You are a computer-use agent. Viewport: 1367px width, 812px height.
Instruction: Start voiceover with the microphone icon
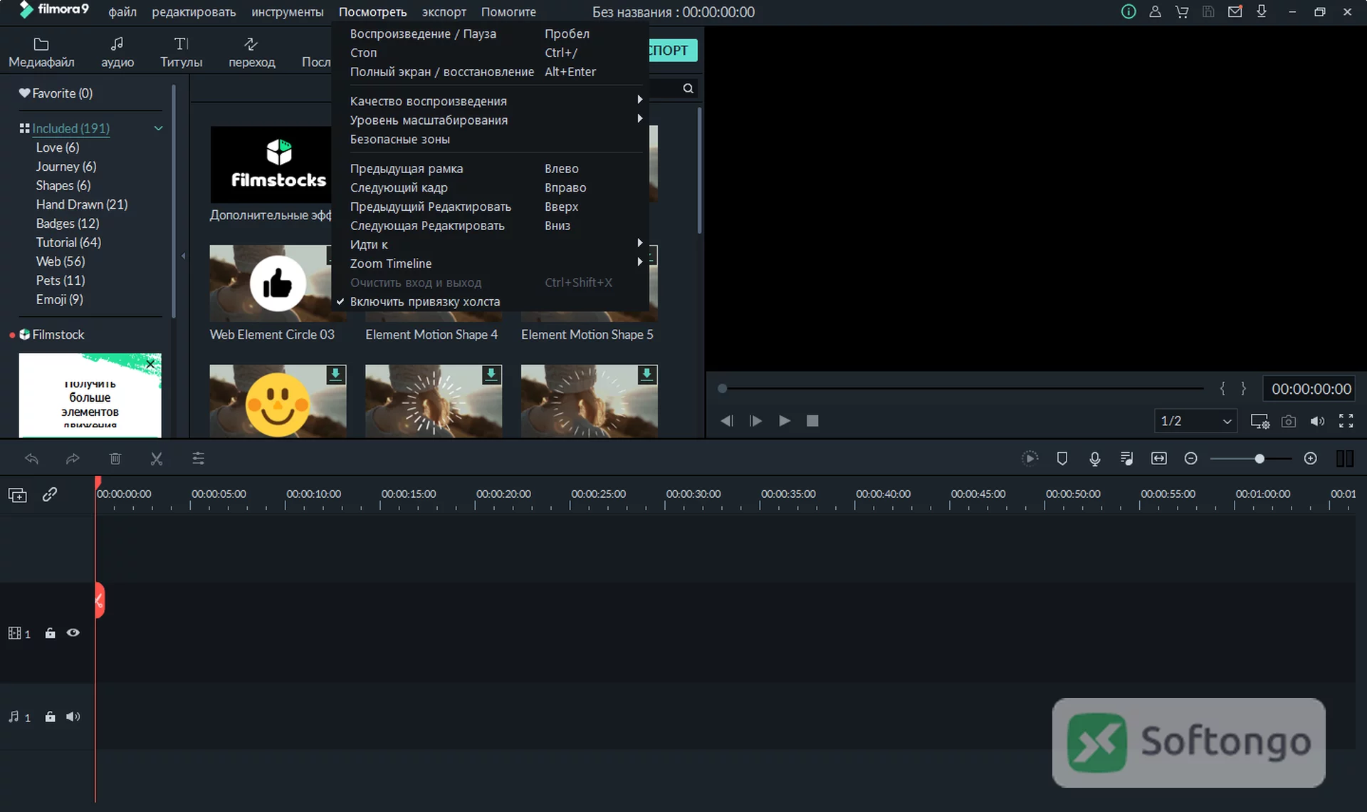coord(1095,459)
